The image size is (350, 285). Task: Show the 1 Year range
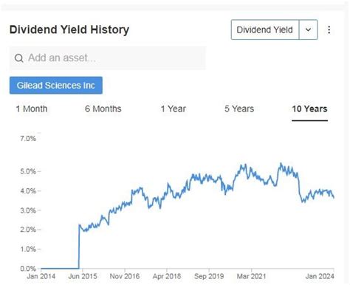174,109
